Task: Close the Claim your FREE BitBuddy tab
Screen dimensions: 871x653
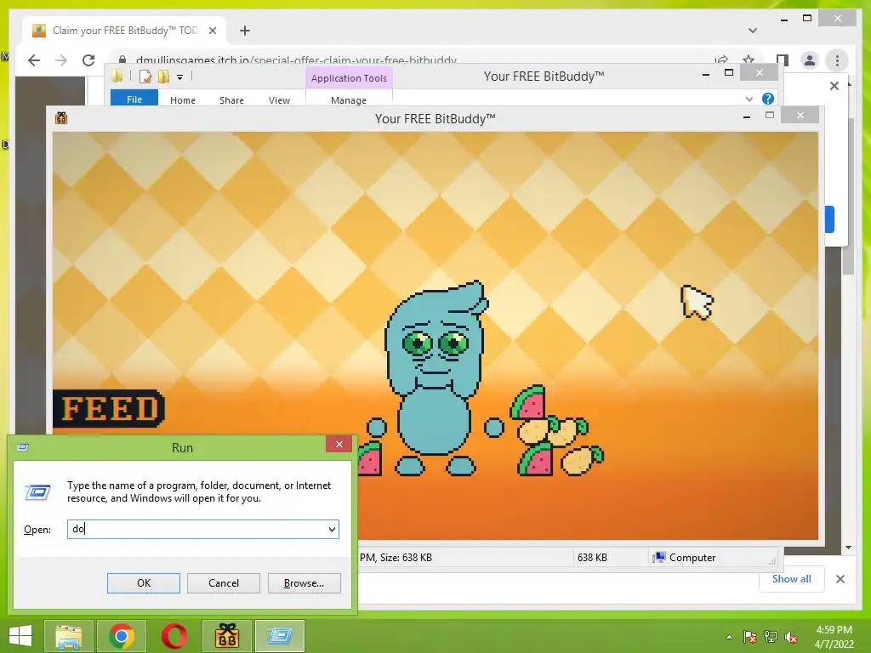Action: coord(212,31)
